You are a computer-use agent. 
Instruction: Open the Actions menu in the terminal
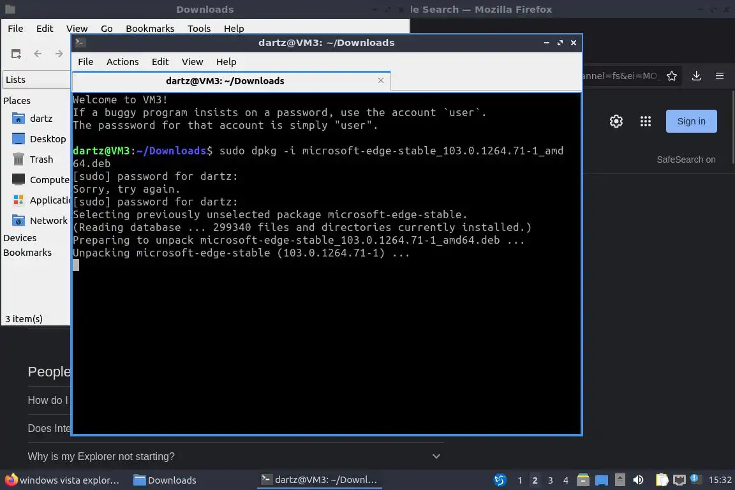tap(122, 62)
